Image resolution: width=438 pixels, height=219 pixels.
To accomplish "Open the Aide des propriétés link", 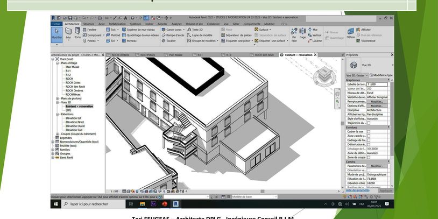I will click(357, 190).
